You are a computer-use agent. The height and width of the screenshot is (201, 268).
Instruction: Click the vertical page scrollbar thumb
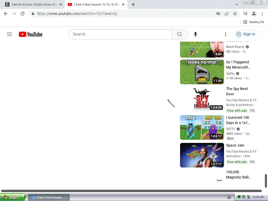tap(266, 181)
